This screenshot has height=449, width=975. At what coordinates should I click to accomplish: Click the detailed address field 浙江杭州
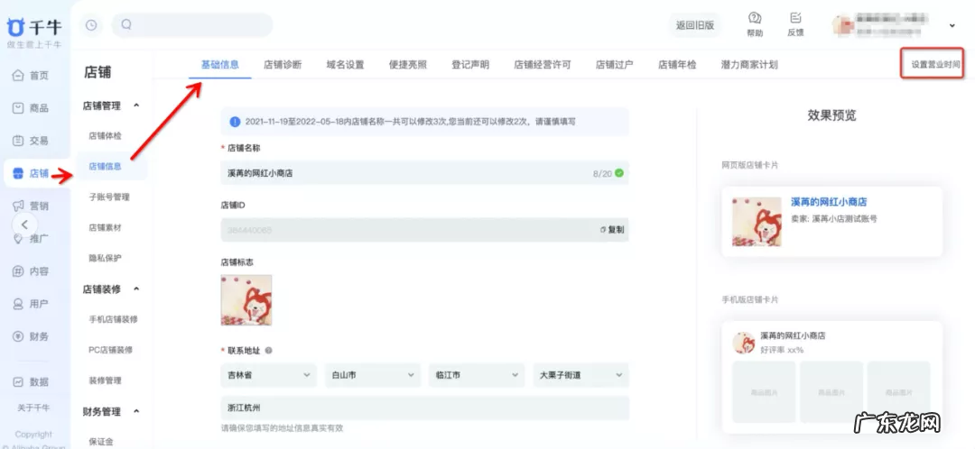pos(424,408)
